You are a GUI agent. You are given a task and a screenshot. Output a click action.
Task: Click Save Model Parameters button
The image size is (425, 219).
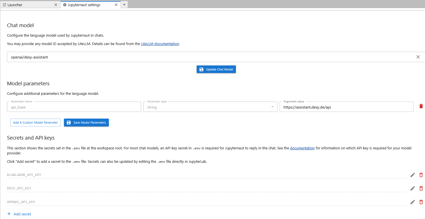point(86,123)
